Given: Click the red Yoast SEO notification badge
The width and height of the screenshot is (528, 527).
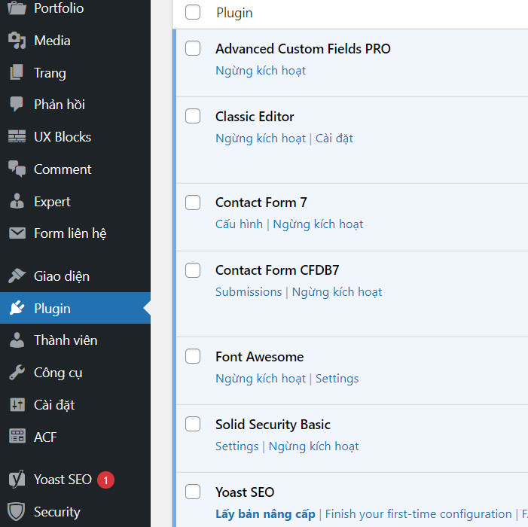Looking at the screenshot, I should coord(105,480).
